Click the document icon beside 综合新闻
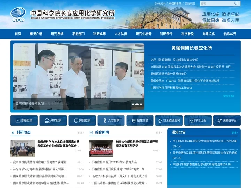 (x=91, y=132)
